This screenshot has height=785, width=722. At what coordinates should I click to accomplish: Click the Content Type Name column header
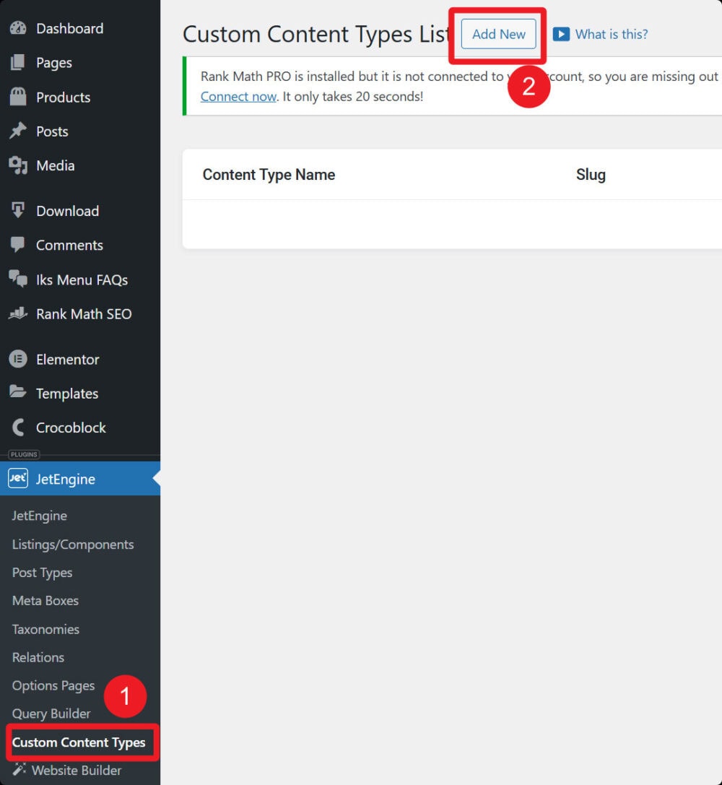point(269,174)
